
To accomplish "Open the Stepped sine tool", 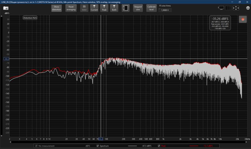I will [138, 8].
